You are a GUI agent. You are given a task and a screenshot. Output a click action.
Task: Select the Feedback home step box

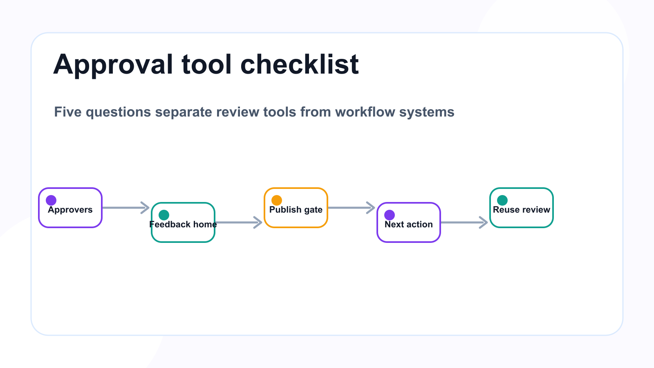[183, 222]
